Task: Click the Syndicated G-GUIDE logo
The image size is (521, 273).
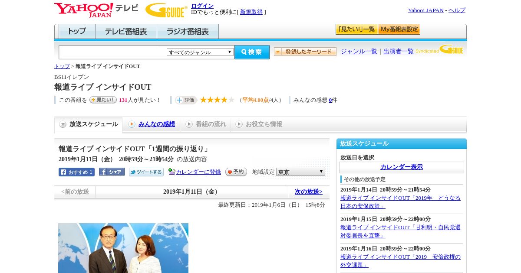Action: pos(439,49)
